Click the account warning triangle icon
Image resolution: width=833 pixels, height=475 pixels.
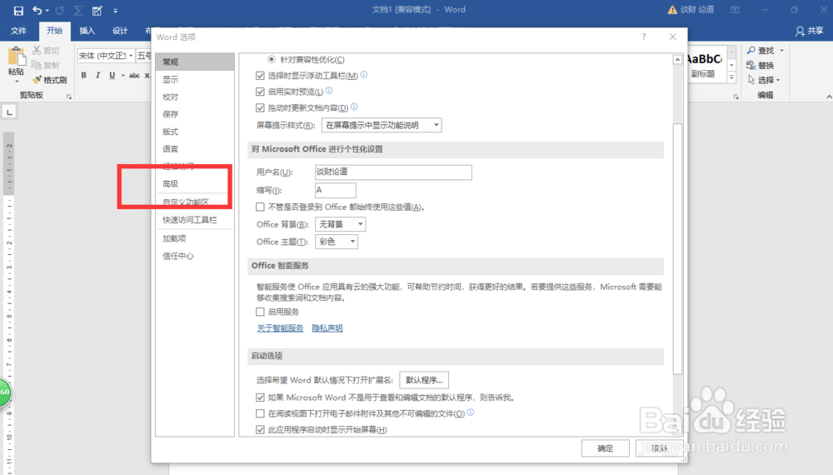[672, 9]
